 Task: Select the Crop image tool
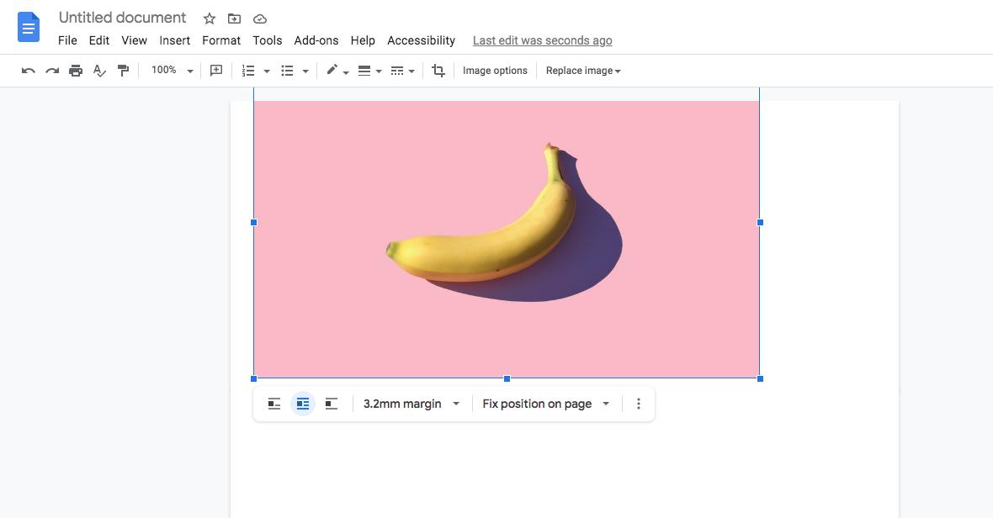click(x=438, y=71)
